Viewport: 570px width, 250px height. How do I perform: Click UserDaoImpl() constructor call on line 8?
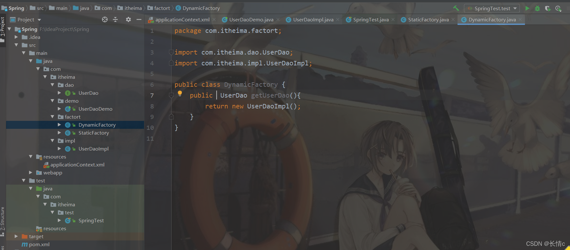click(x=272, y=106)
